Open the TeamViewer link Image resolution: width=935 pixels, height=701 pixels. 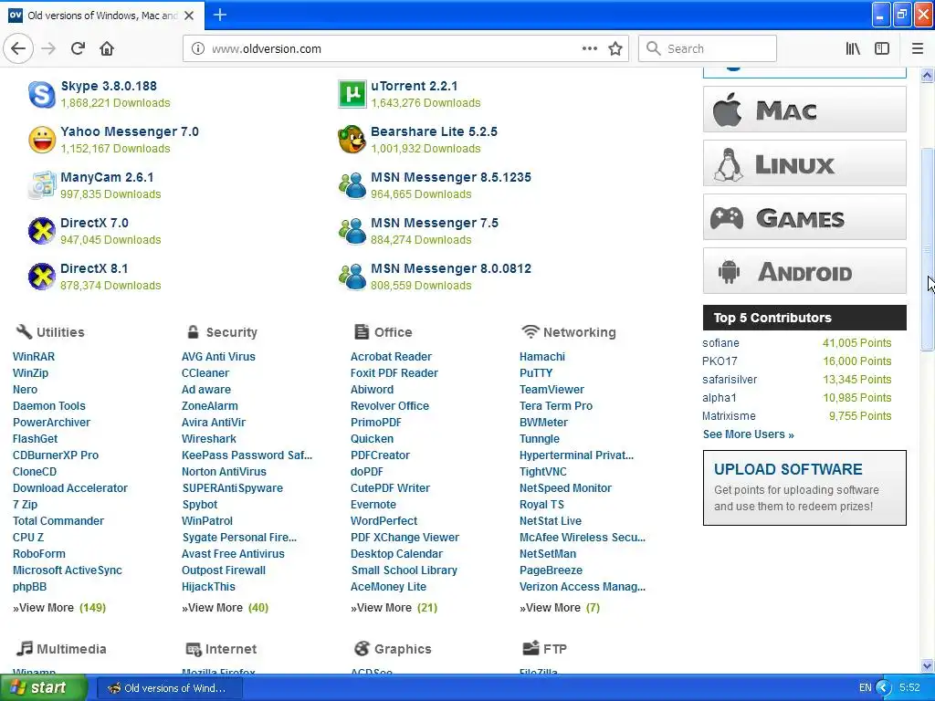[x=552, y=389]
